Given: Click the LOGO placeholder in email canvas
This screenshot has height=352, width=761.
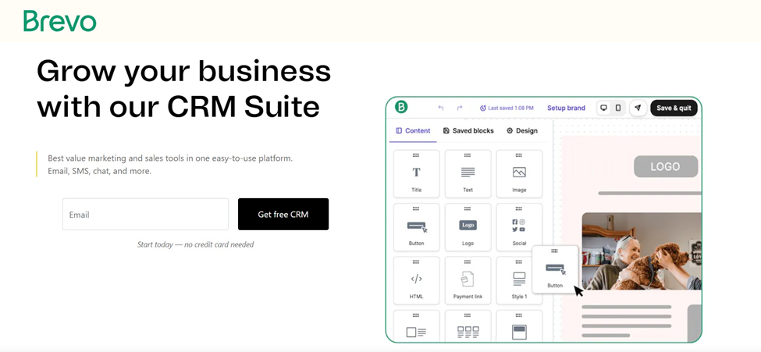Looking at the screenshot, I should click(666, 166).
